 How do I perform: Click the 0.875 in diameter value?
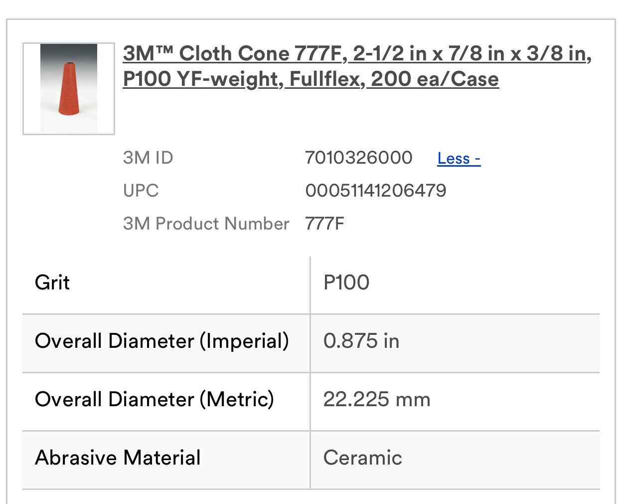tap(361, 341)
